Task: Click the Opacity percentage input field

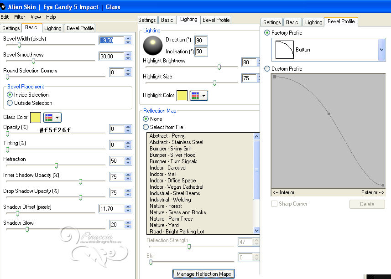Action: [x=117, y=129]
